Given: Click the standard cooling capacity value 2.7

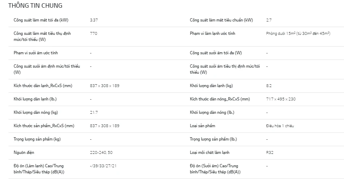Looking at the screenshot, I should coord(269,20).
